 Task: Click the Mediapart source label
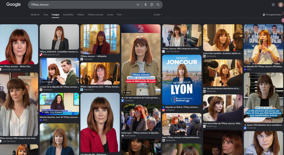(47, 90)
